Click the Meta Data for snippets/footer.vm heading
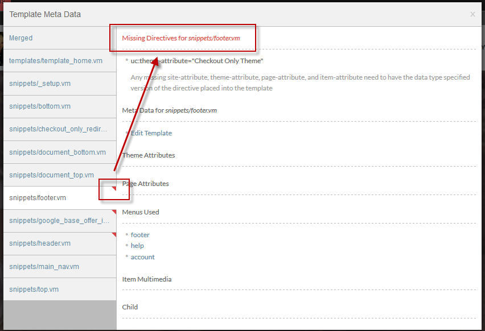 [170, 110]
